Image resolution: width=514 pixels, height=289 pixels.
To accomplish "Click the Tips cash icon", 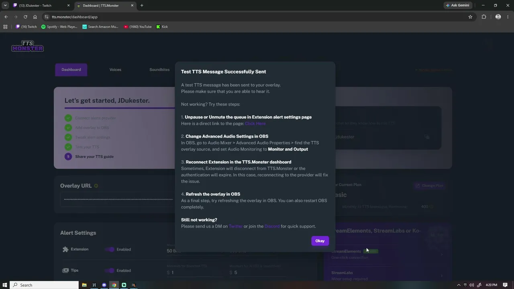I will click(x=65, y=271).
